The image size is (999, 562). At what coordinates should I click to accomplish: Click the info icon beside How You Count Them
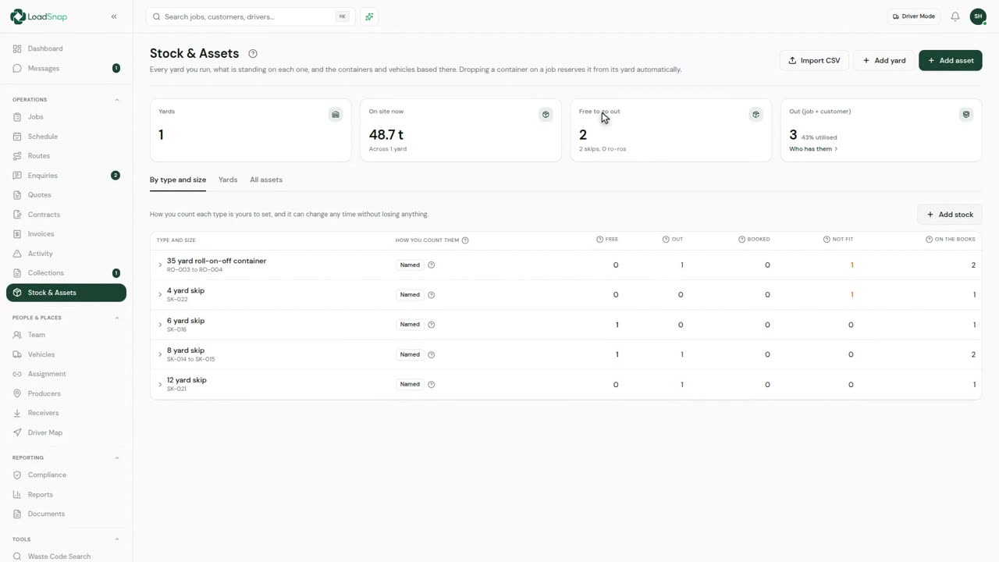click(x=465, y=240)
